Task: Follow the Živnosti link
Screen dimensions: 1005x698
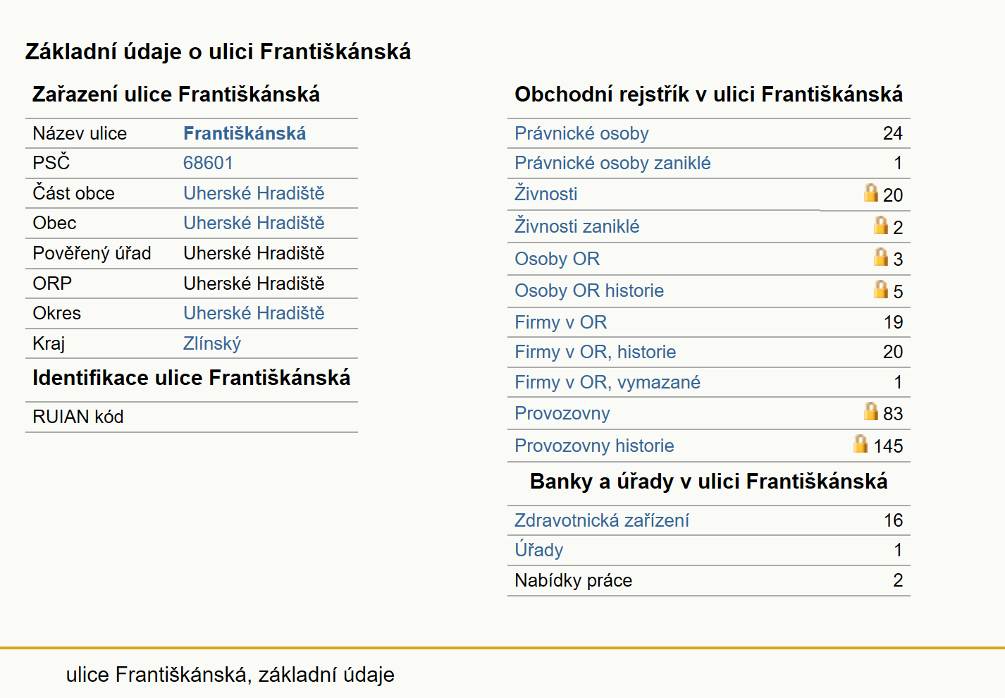Action: 545,194
